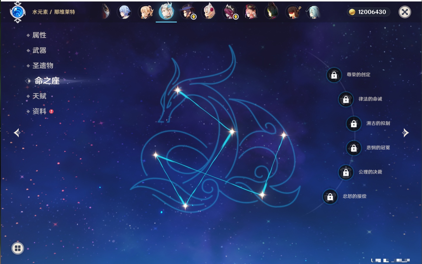Open the locked 公理的决裁 constellation icon
The width and height of the screenshot is (422, 264).
(346, 172)
